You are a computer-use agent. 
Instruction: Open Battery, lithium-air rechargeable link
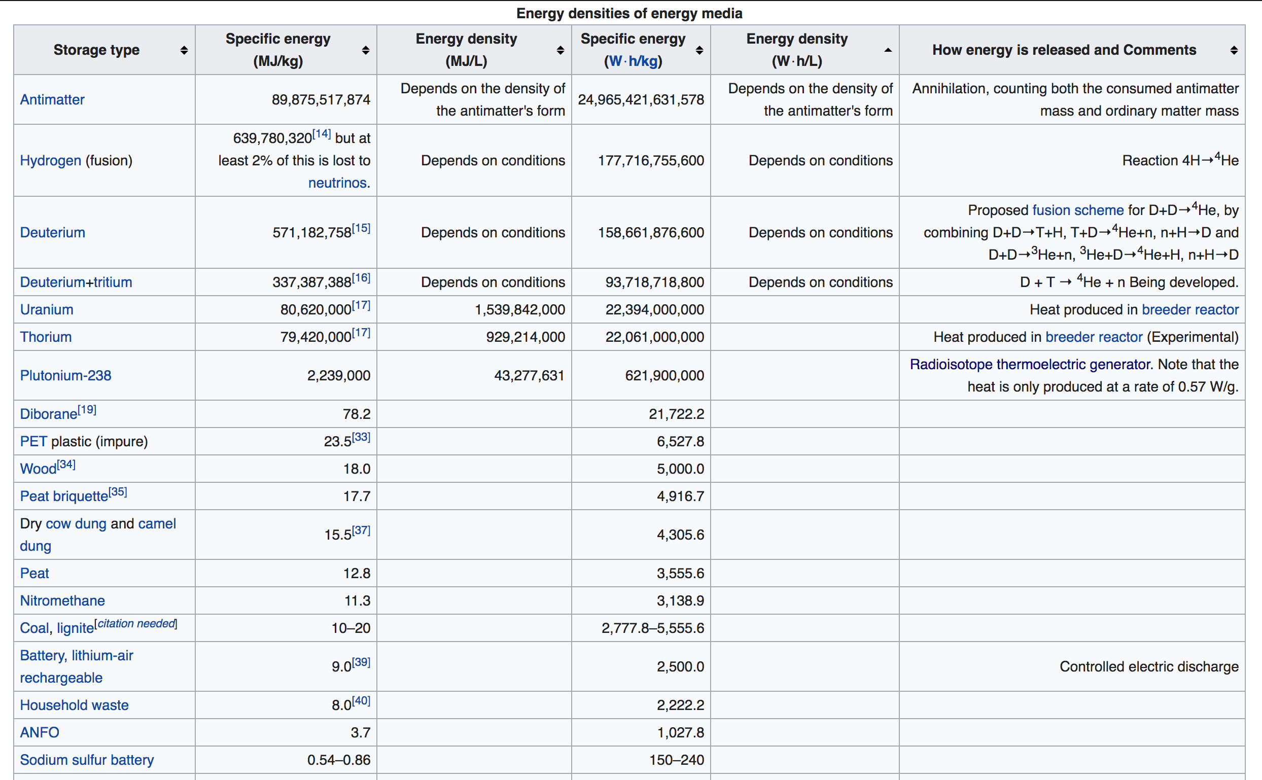(x=77, y=656)
